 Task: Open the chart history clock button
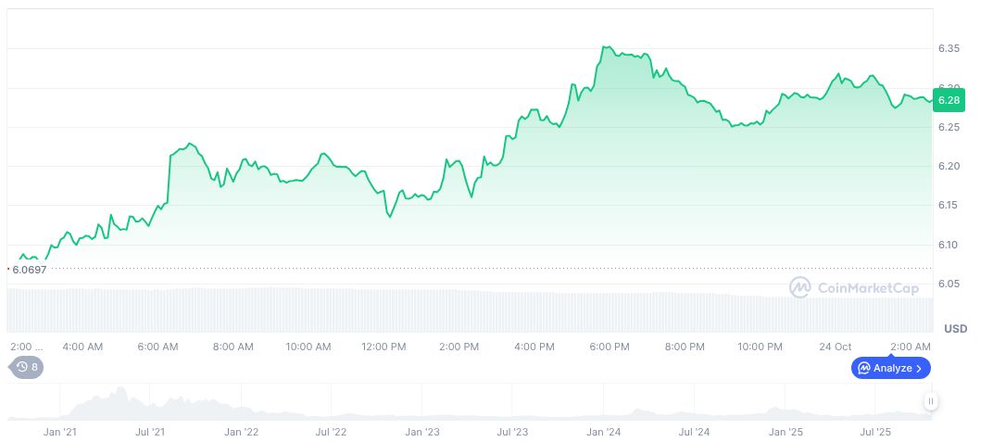27,367
